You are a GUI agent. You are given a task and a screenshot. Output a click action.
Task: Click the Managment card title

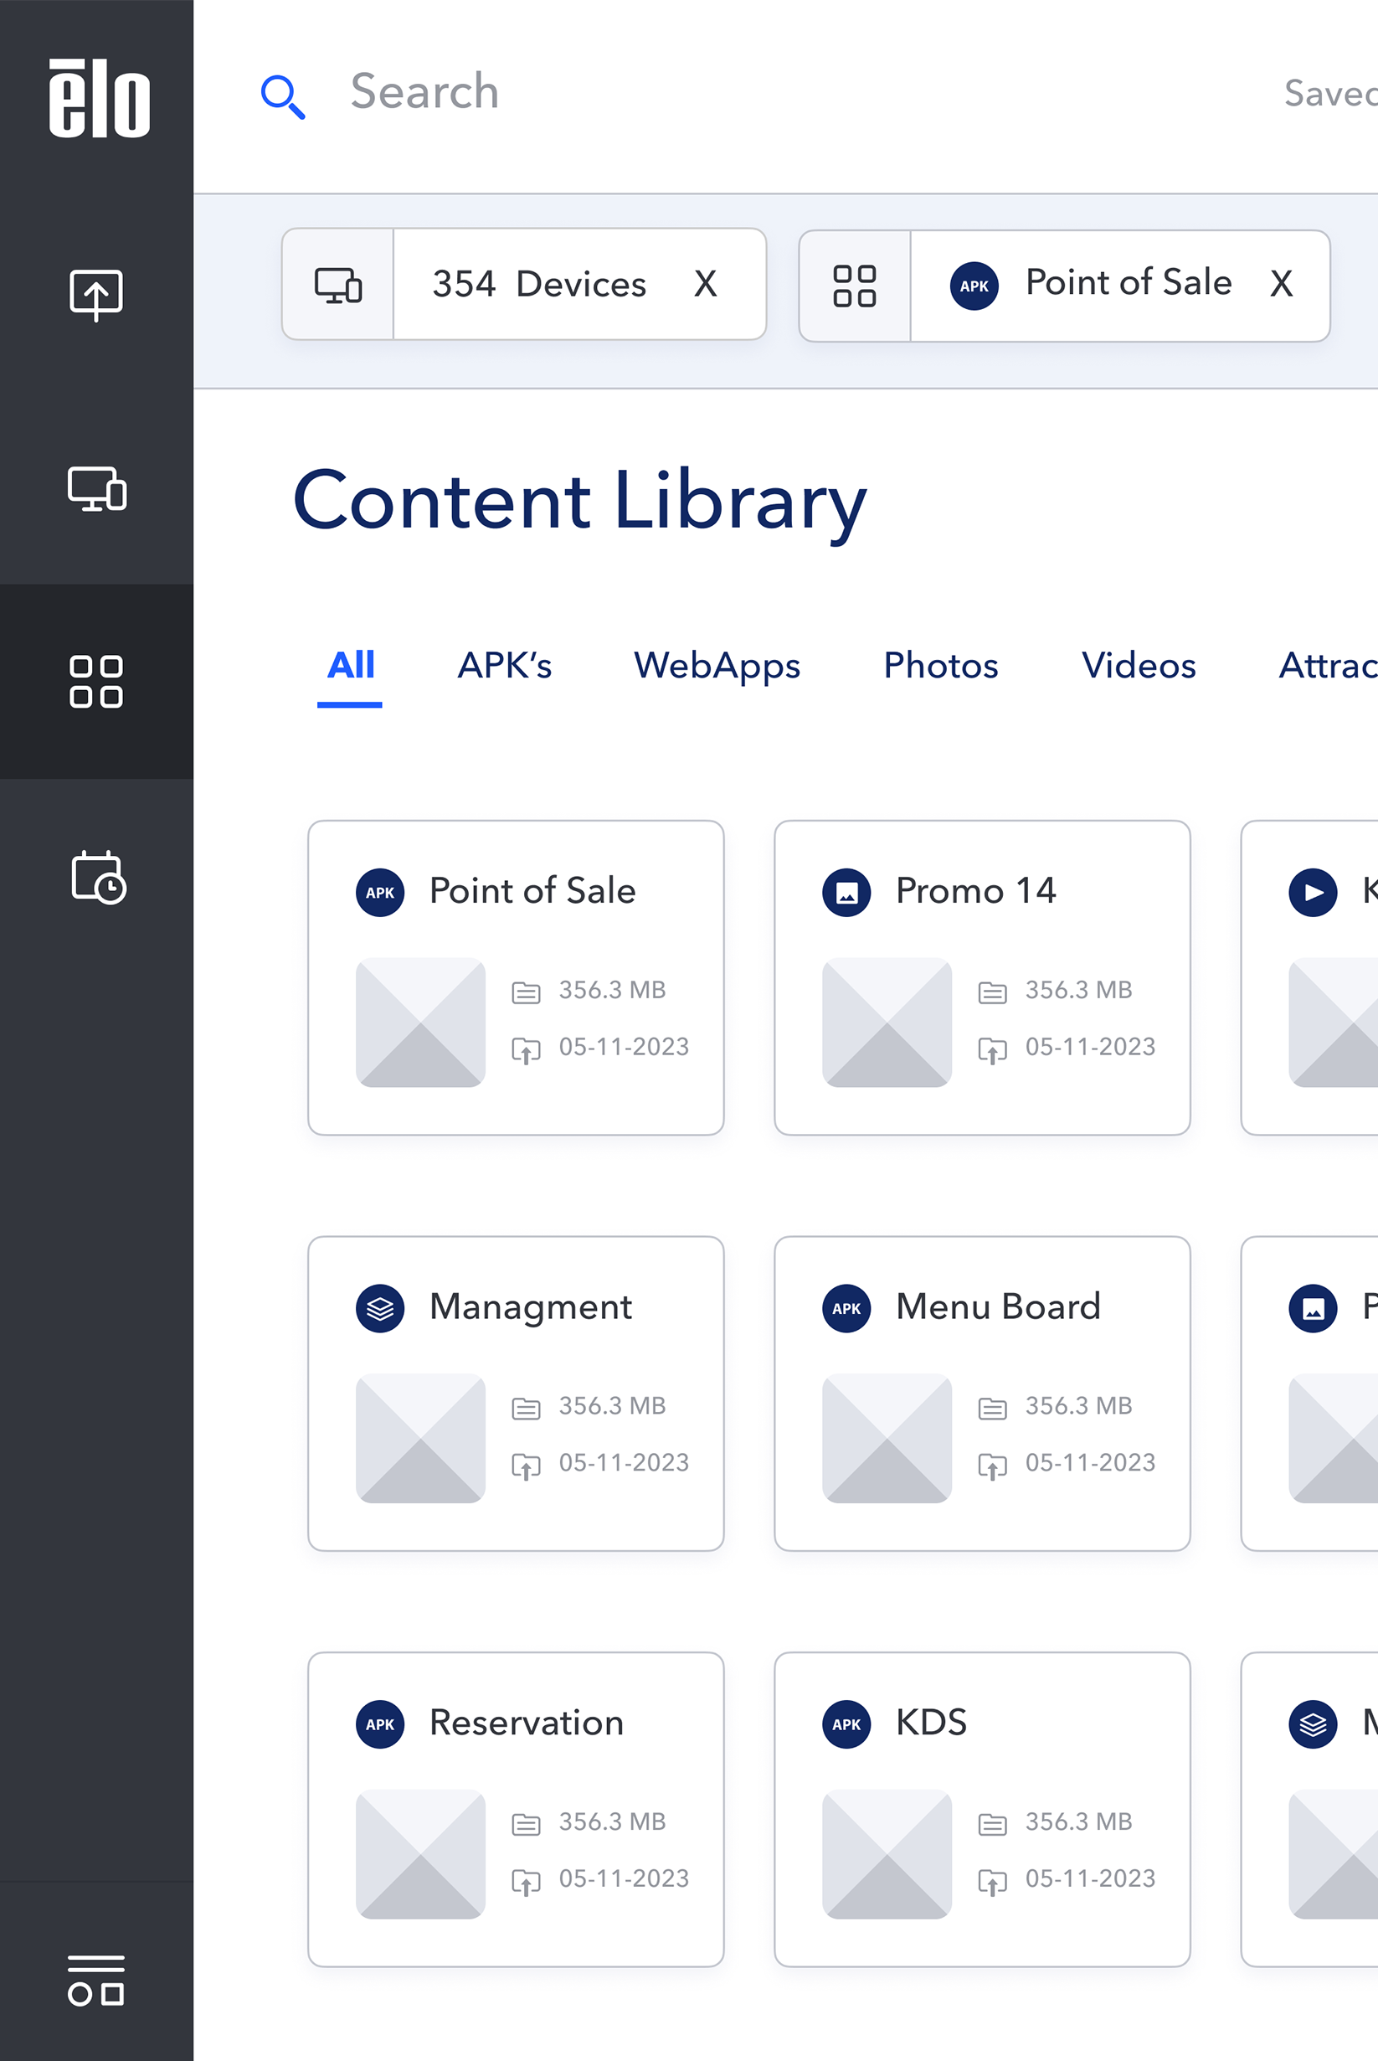(531, 1308)
